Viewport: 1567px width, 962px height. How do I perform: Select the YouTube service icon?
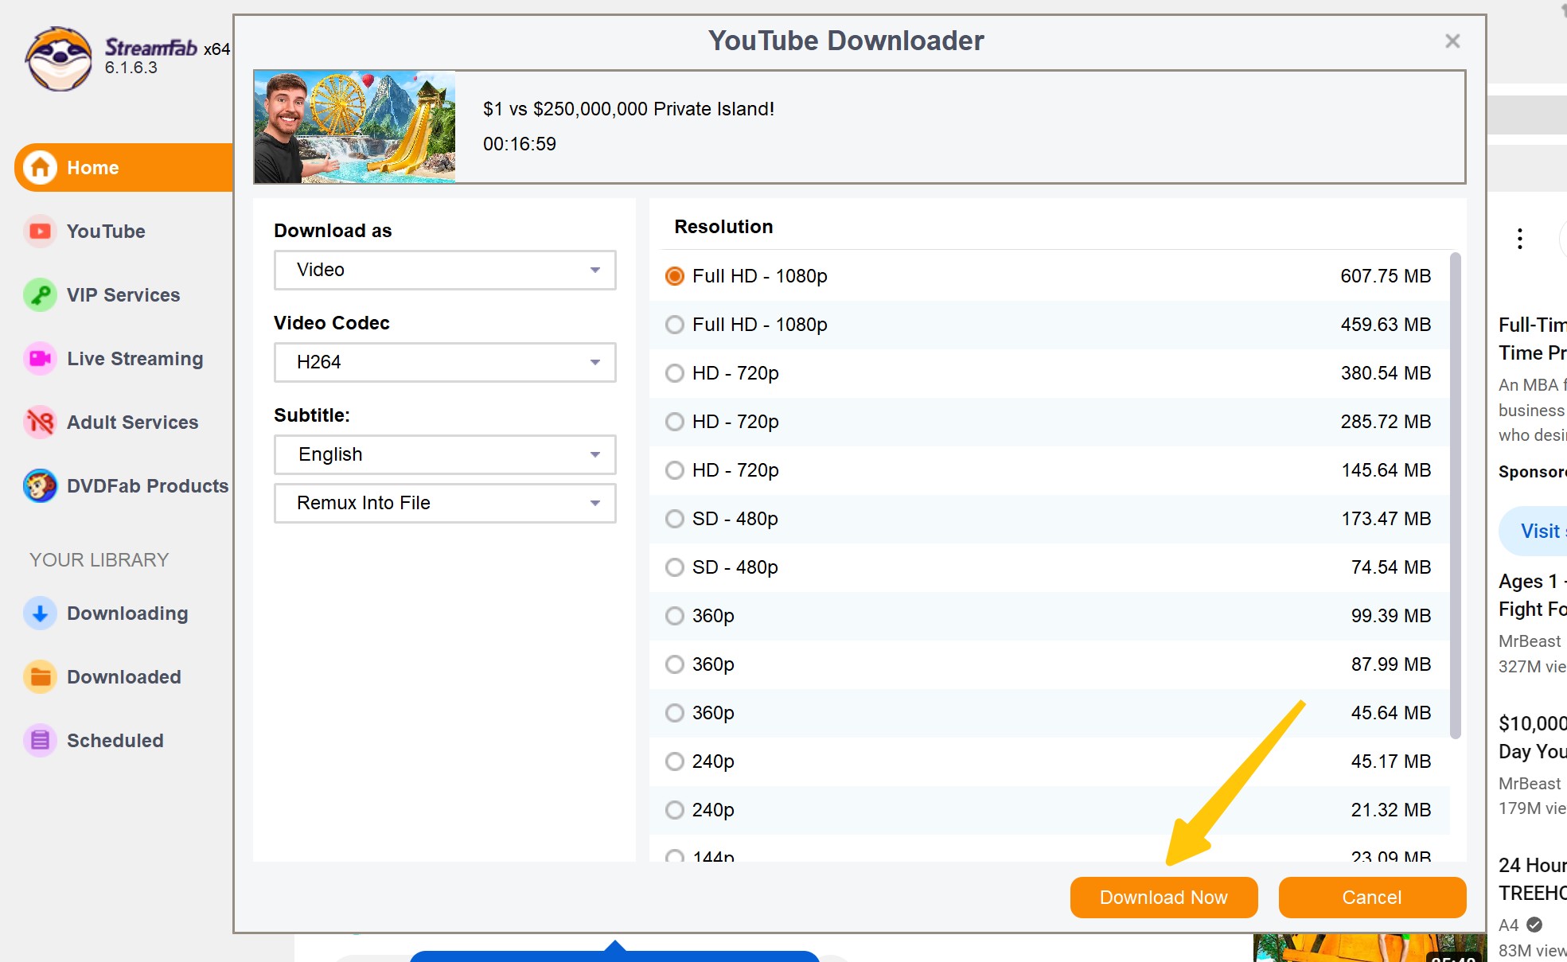(106, 231)
